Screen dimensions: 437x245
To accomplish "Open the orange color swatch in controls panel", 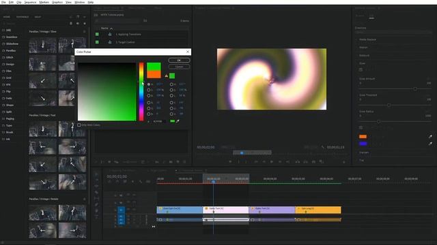I will [x=363, y=136].
